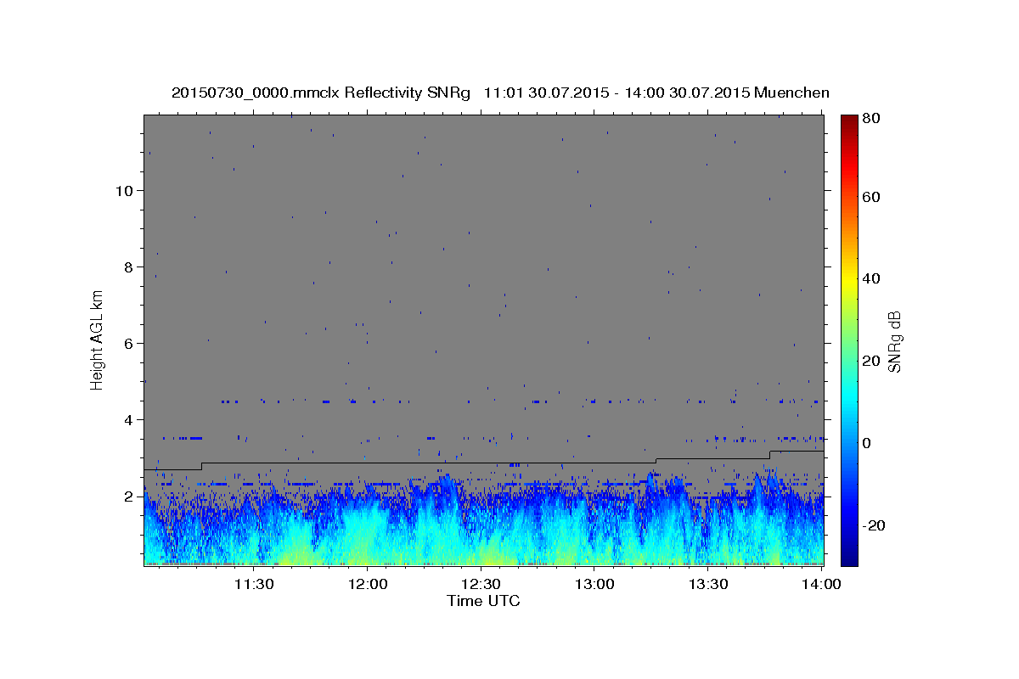Click the colorbar value 40
This screenshot has height=679, width=1019.
872,278
